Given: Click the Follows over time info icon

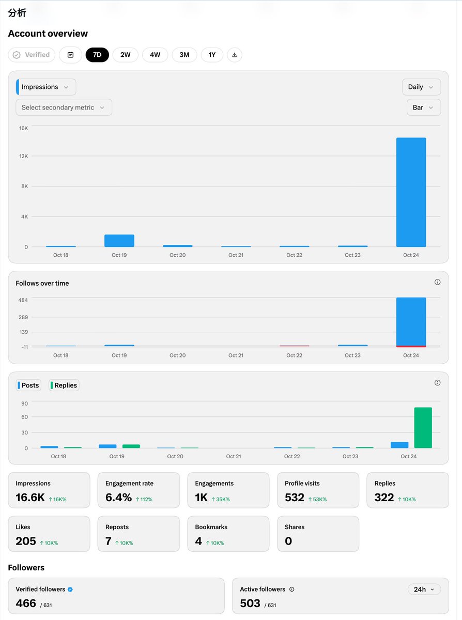Looking at the screenshot, I should tap(437, 282).
